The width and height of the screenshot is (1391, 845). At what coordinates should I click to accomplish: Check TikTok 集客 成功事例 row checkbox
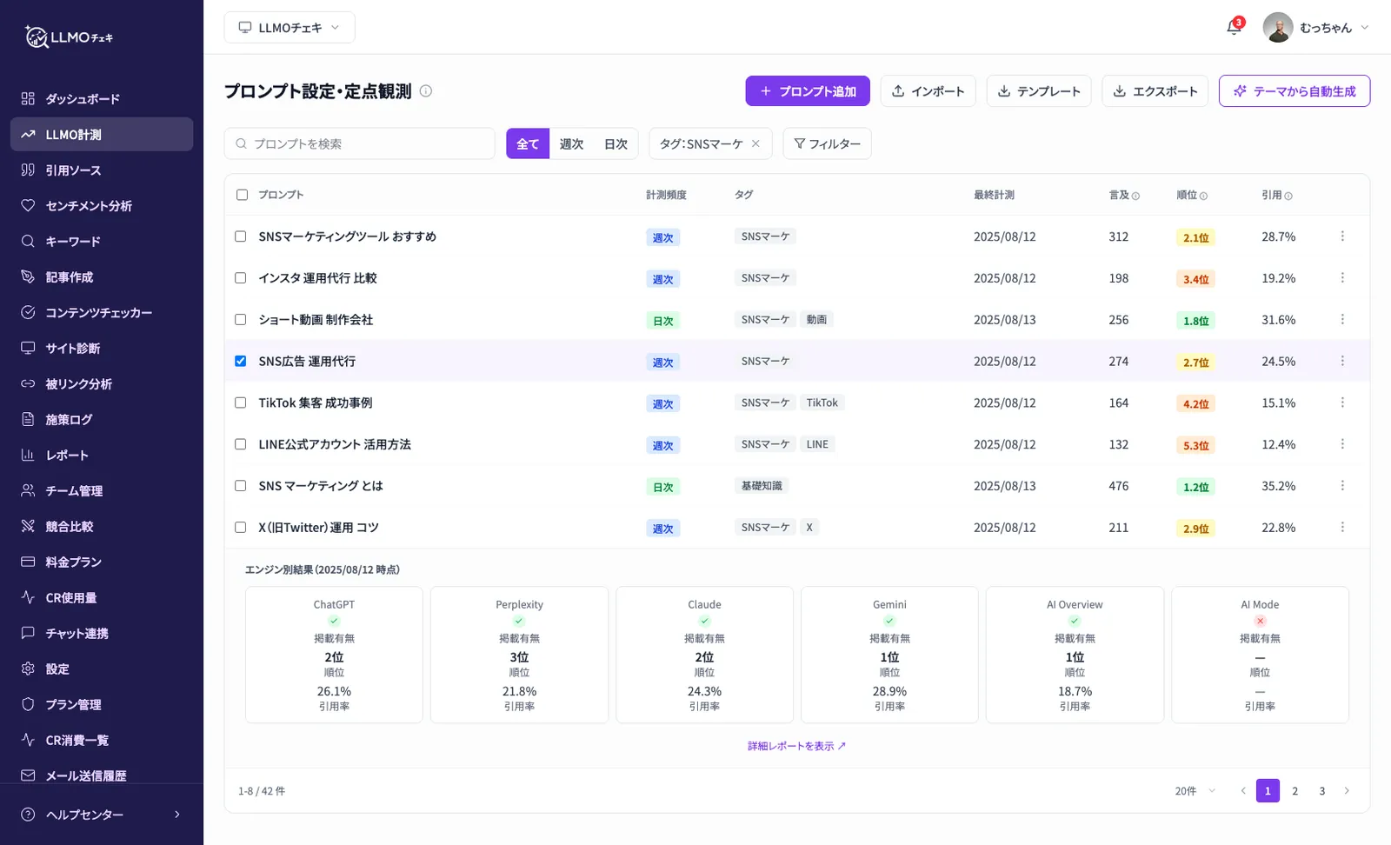point(241,403)
